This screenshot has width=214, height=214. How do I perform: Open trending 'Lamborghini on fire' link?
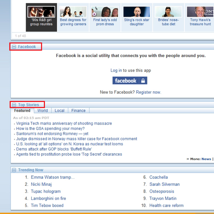click(x=49, y=198)
